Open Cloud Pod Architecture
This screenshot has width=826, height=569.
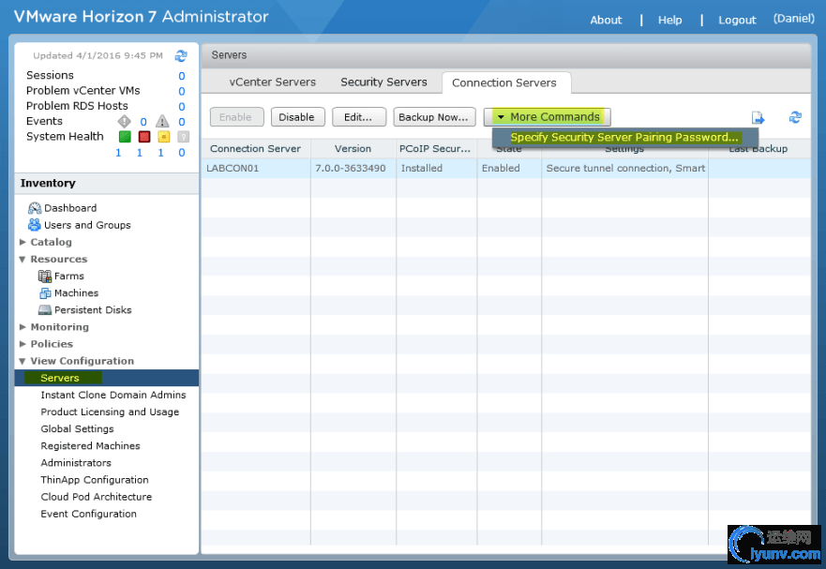[96, 497]
